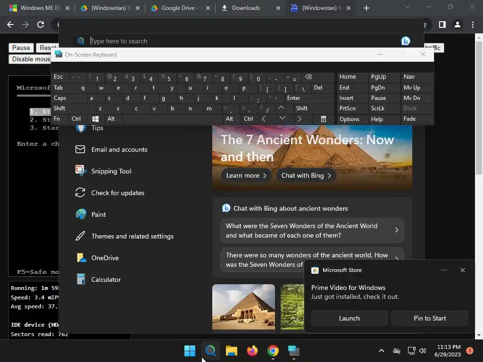Open On-Screen Keyboard taskbar icon
This screenshot has width=483, height=362.
tap(294, 351)
